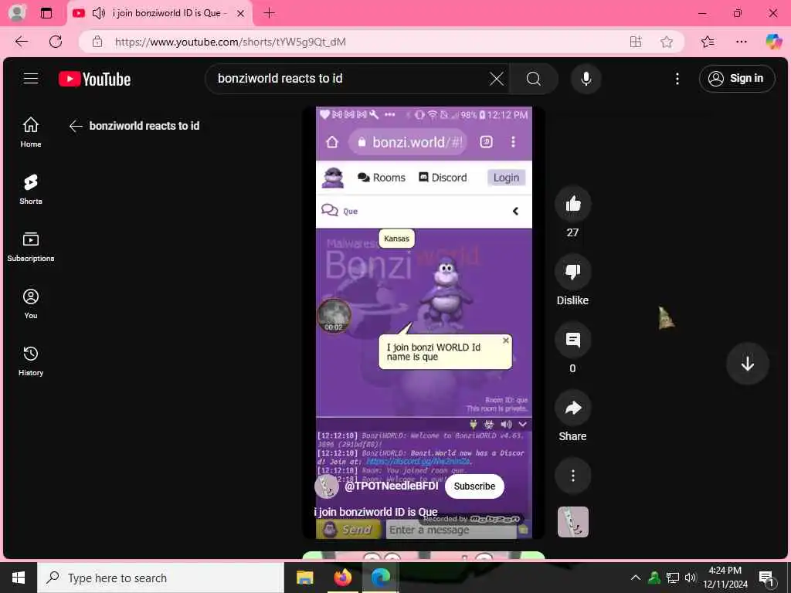Viewport: 791px width, 593px height.
Task: Click the Sign in button
Action: point(736,78)
